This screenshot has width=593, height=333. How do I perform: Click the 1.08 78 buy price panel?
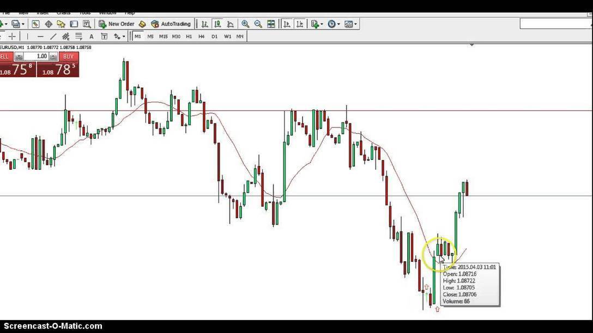point(58,70)
